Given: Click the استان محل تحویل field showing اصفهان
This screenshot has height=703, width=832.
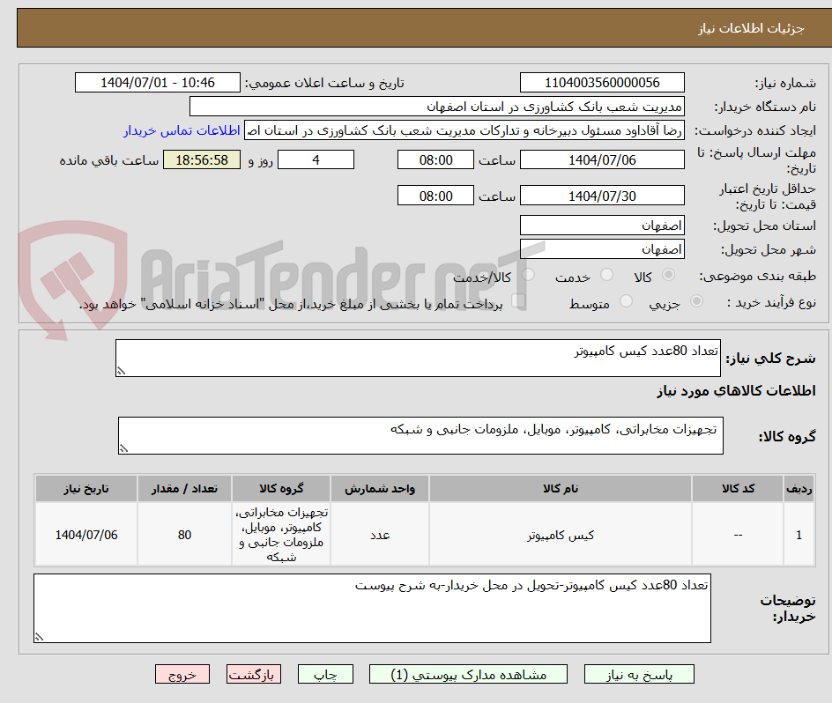Looking at the screenshot, I should pyautogui.click(x=602, y=226).
